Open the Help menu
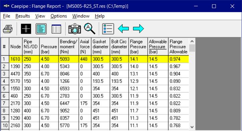242x131 pixels. [x=100, y=16]
